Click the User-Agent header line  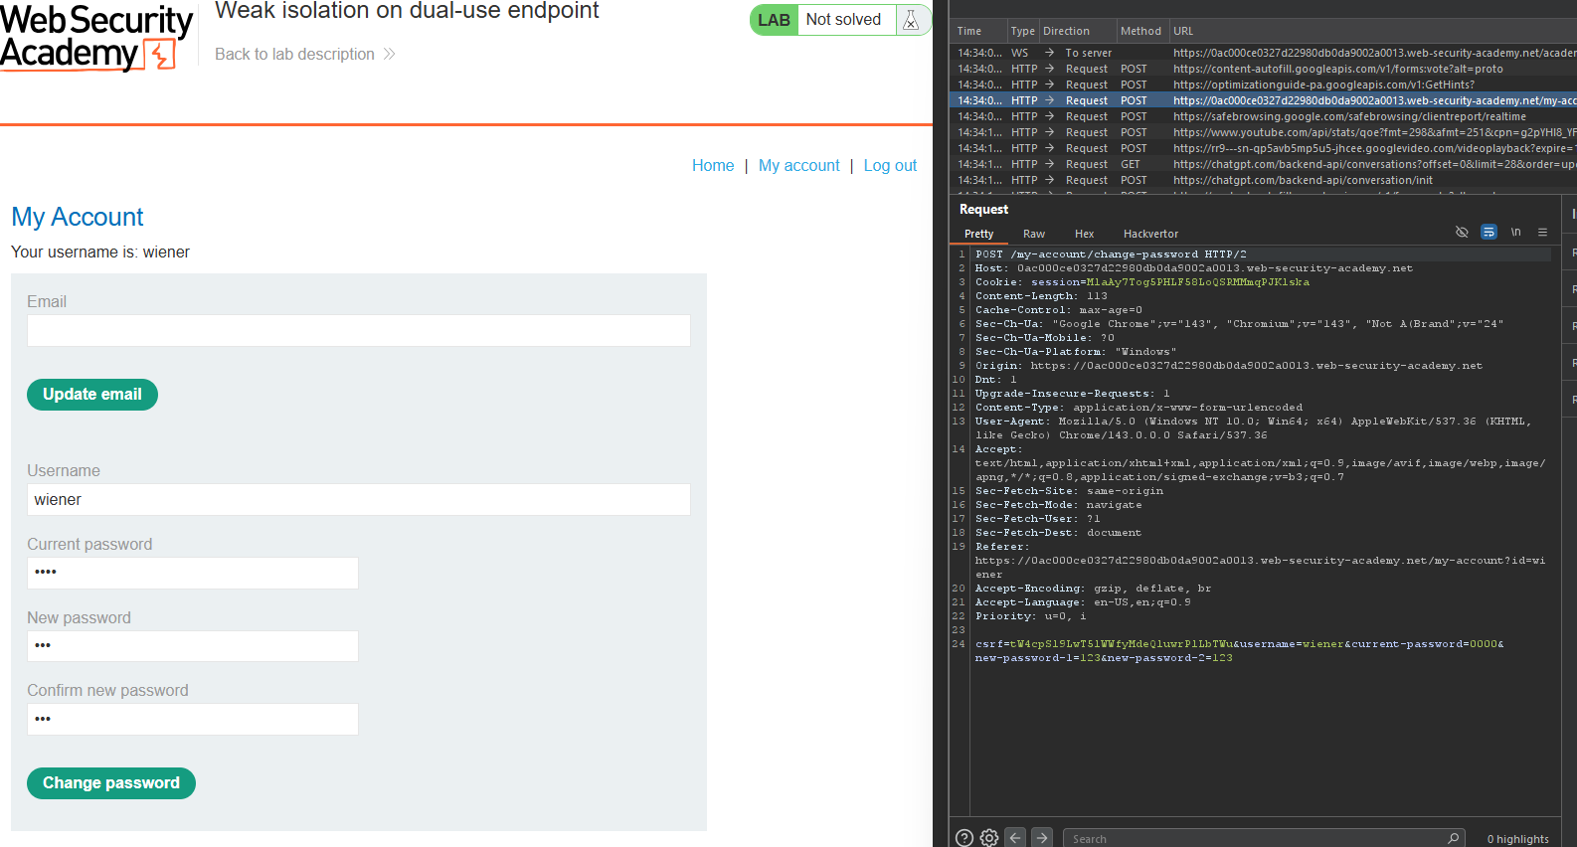[1253, 428]
